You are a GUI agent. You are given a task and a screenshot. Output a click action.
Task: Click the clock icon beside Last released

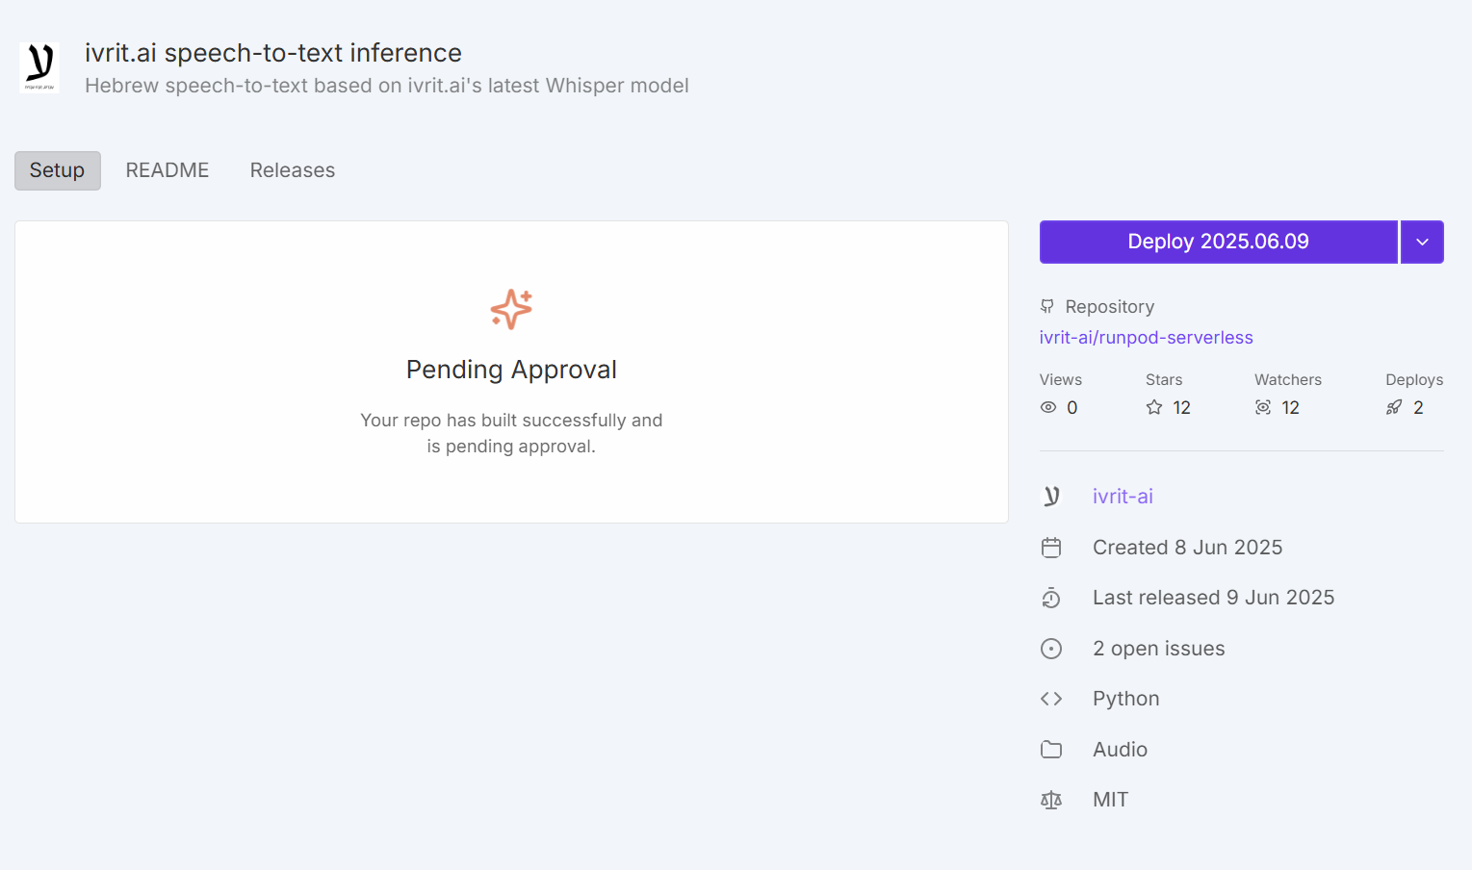1051,598
